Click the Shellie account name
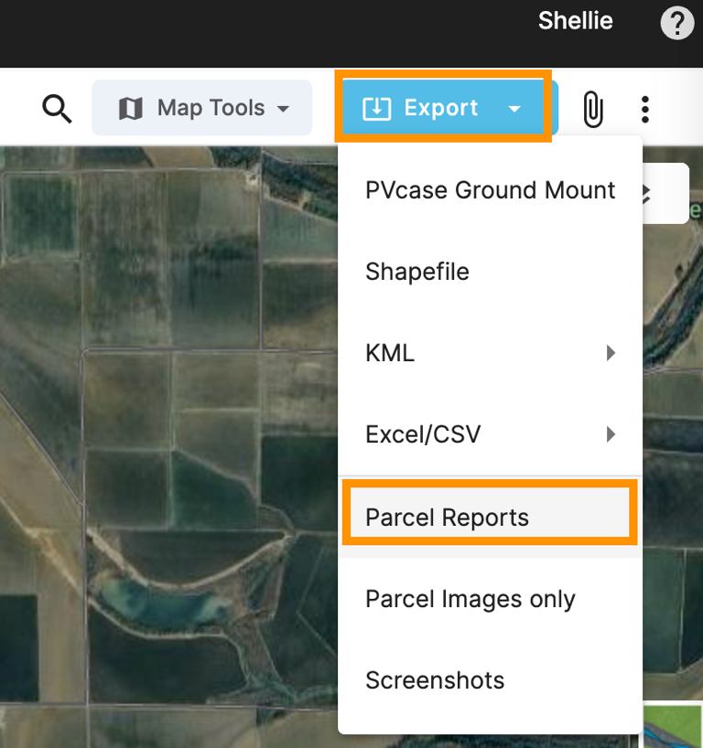Image resolution: width=703 pixels, height=748 pixels. 575,21
